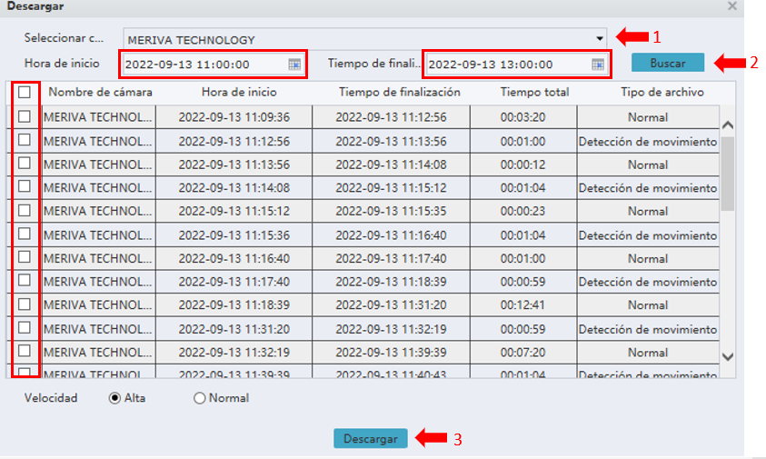Choose Normal download speed
Image resolution: width=766 pixels, height=459 pixels.
[200, 398]
